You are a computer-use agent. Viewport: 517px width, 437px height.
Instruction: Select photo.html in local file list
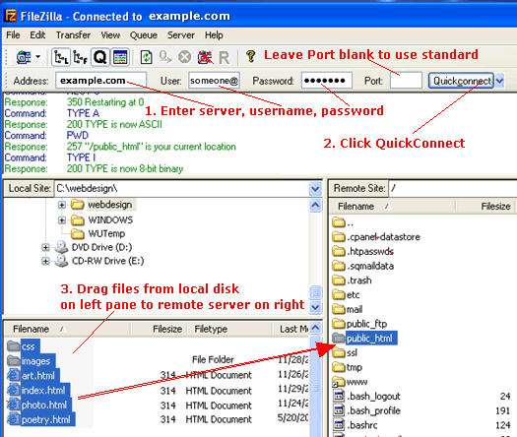[44, 405]
